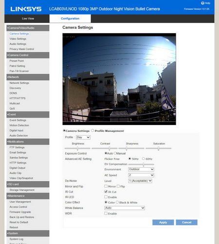Open the De-Noise Level dropdown
The height and width of the screenshot is (244, 219).
140,181
